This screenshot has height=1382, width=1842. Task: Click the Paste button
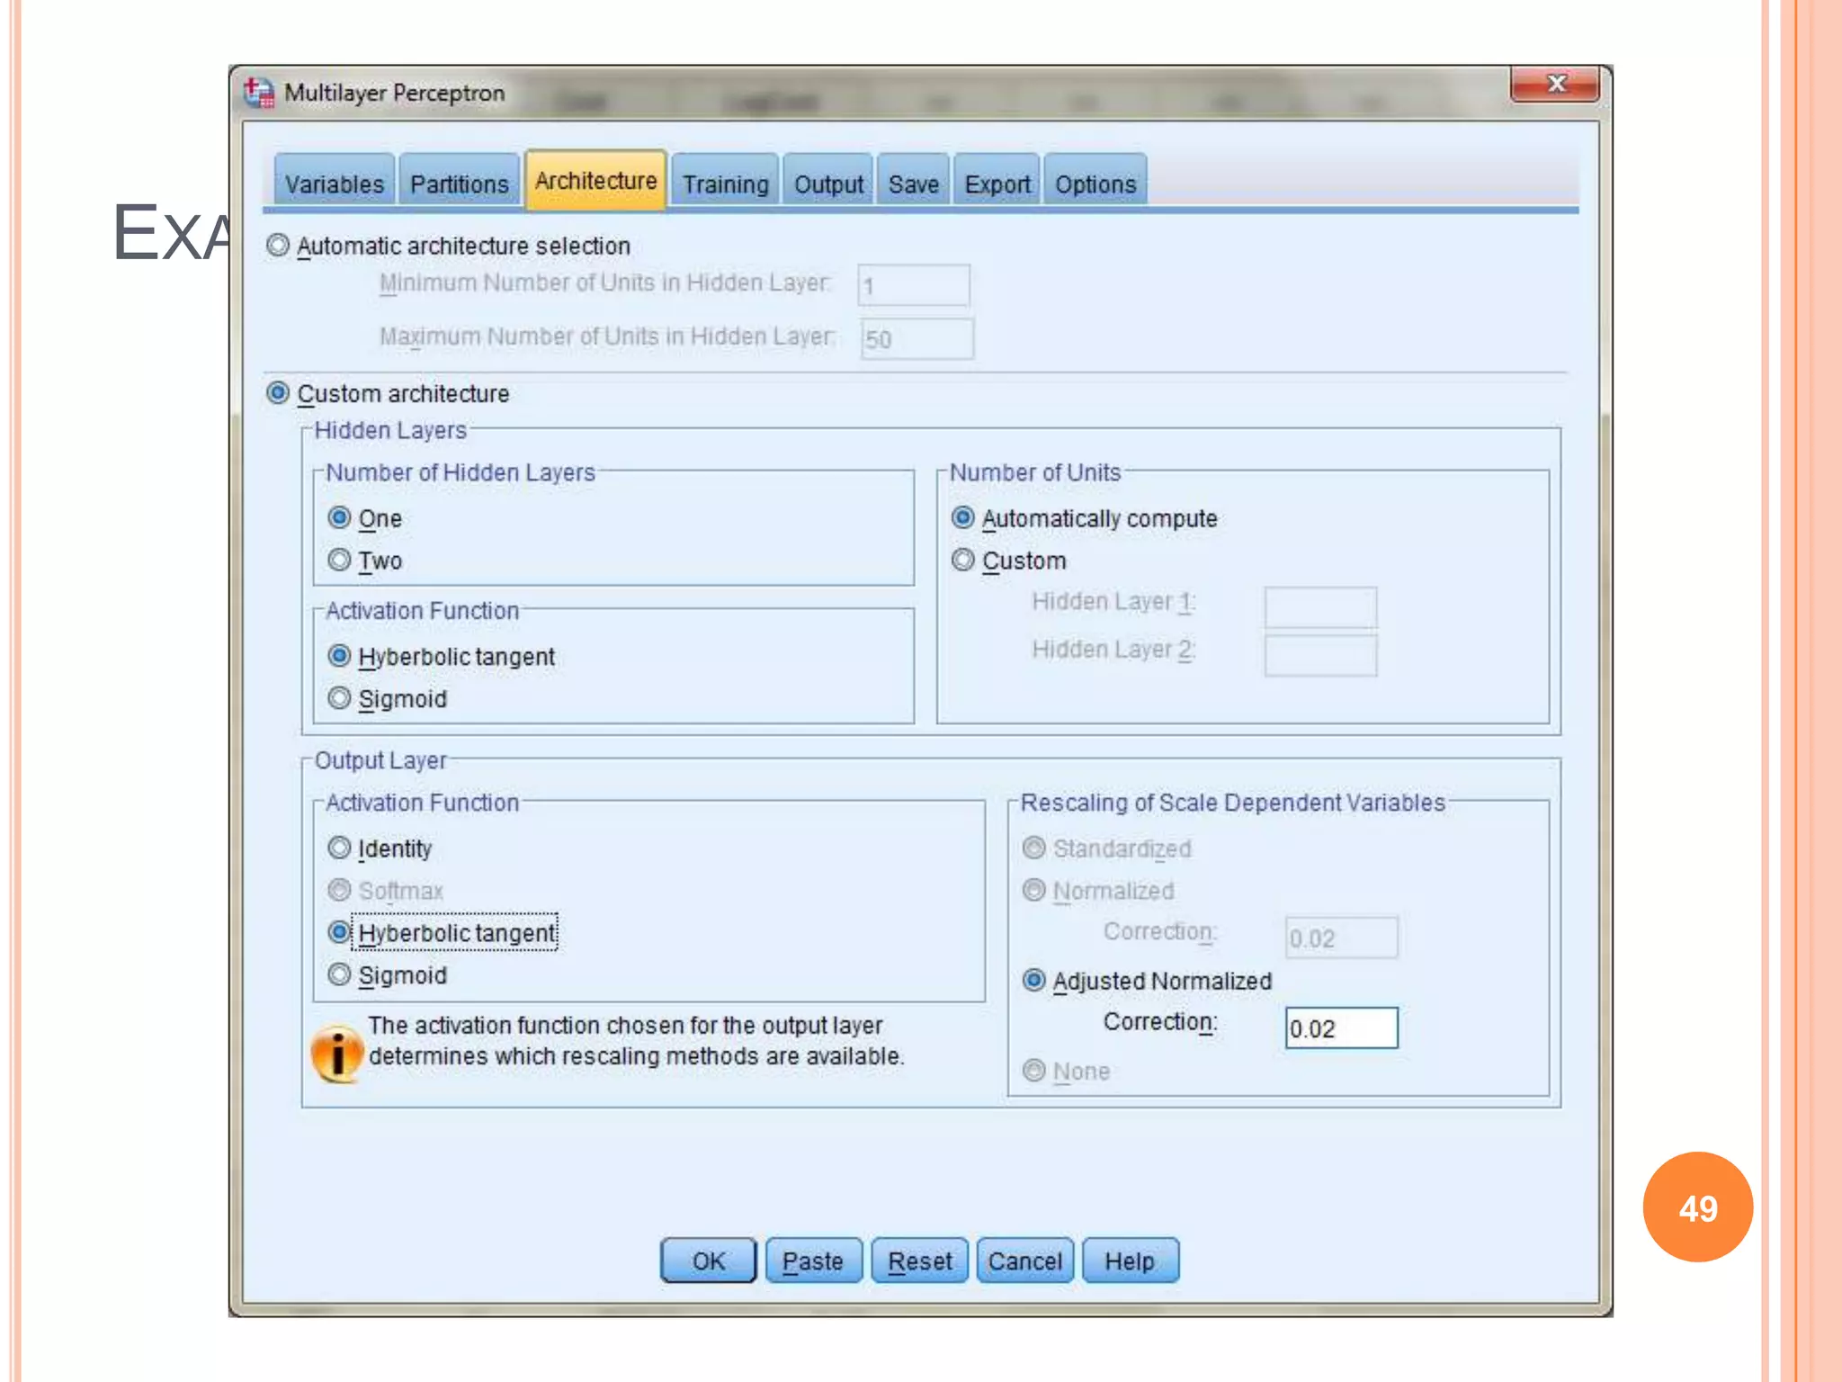click(813, 1261)
